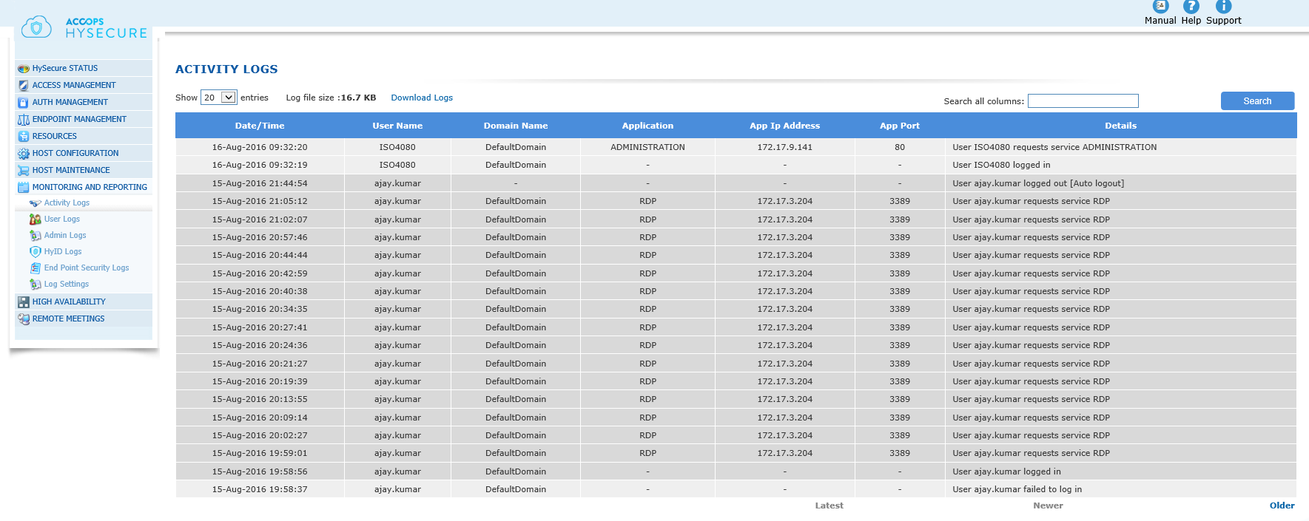Click the App Port column header

(x=900, y=126)
